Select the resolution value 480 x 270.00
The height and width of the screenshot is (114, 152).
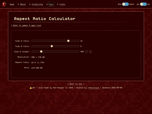click(x=38, y=57)
